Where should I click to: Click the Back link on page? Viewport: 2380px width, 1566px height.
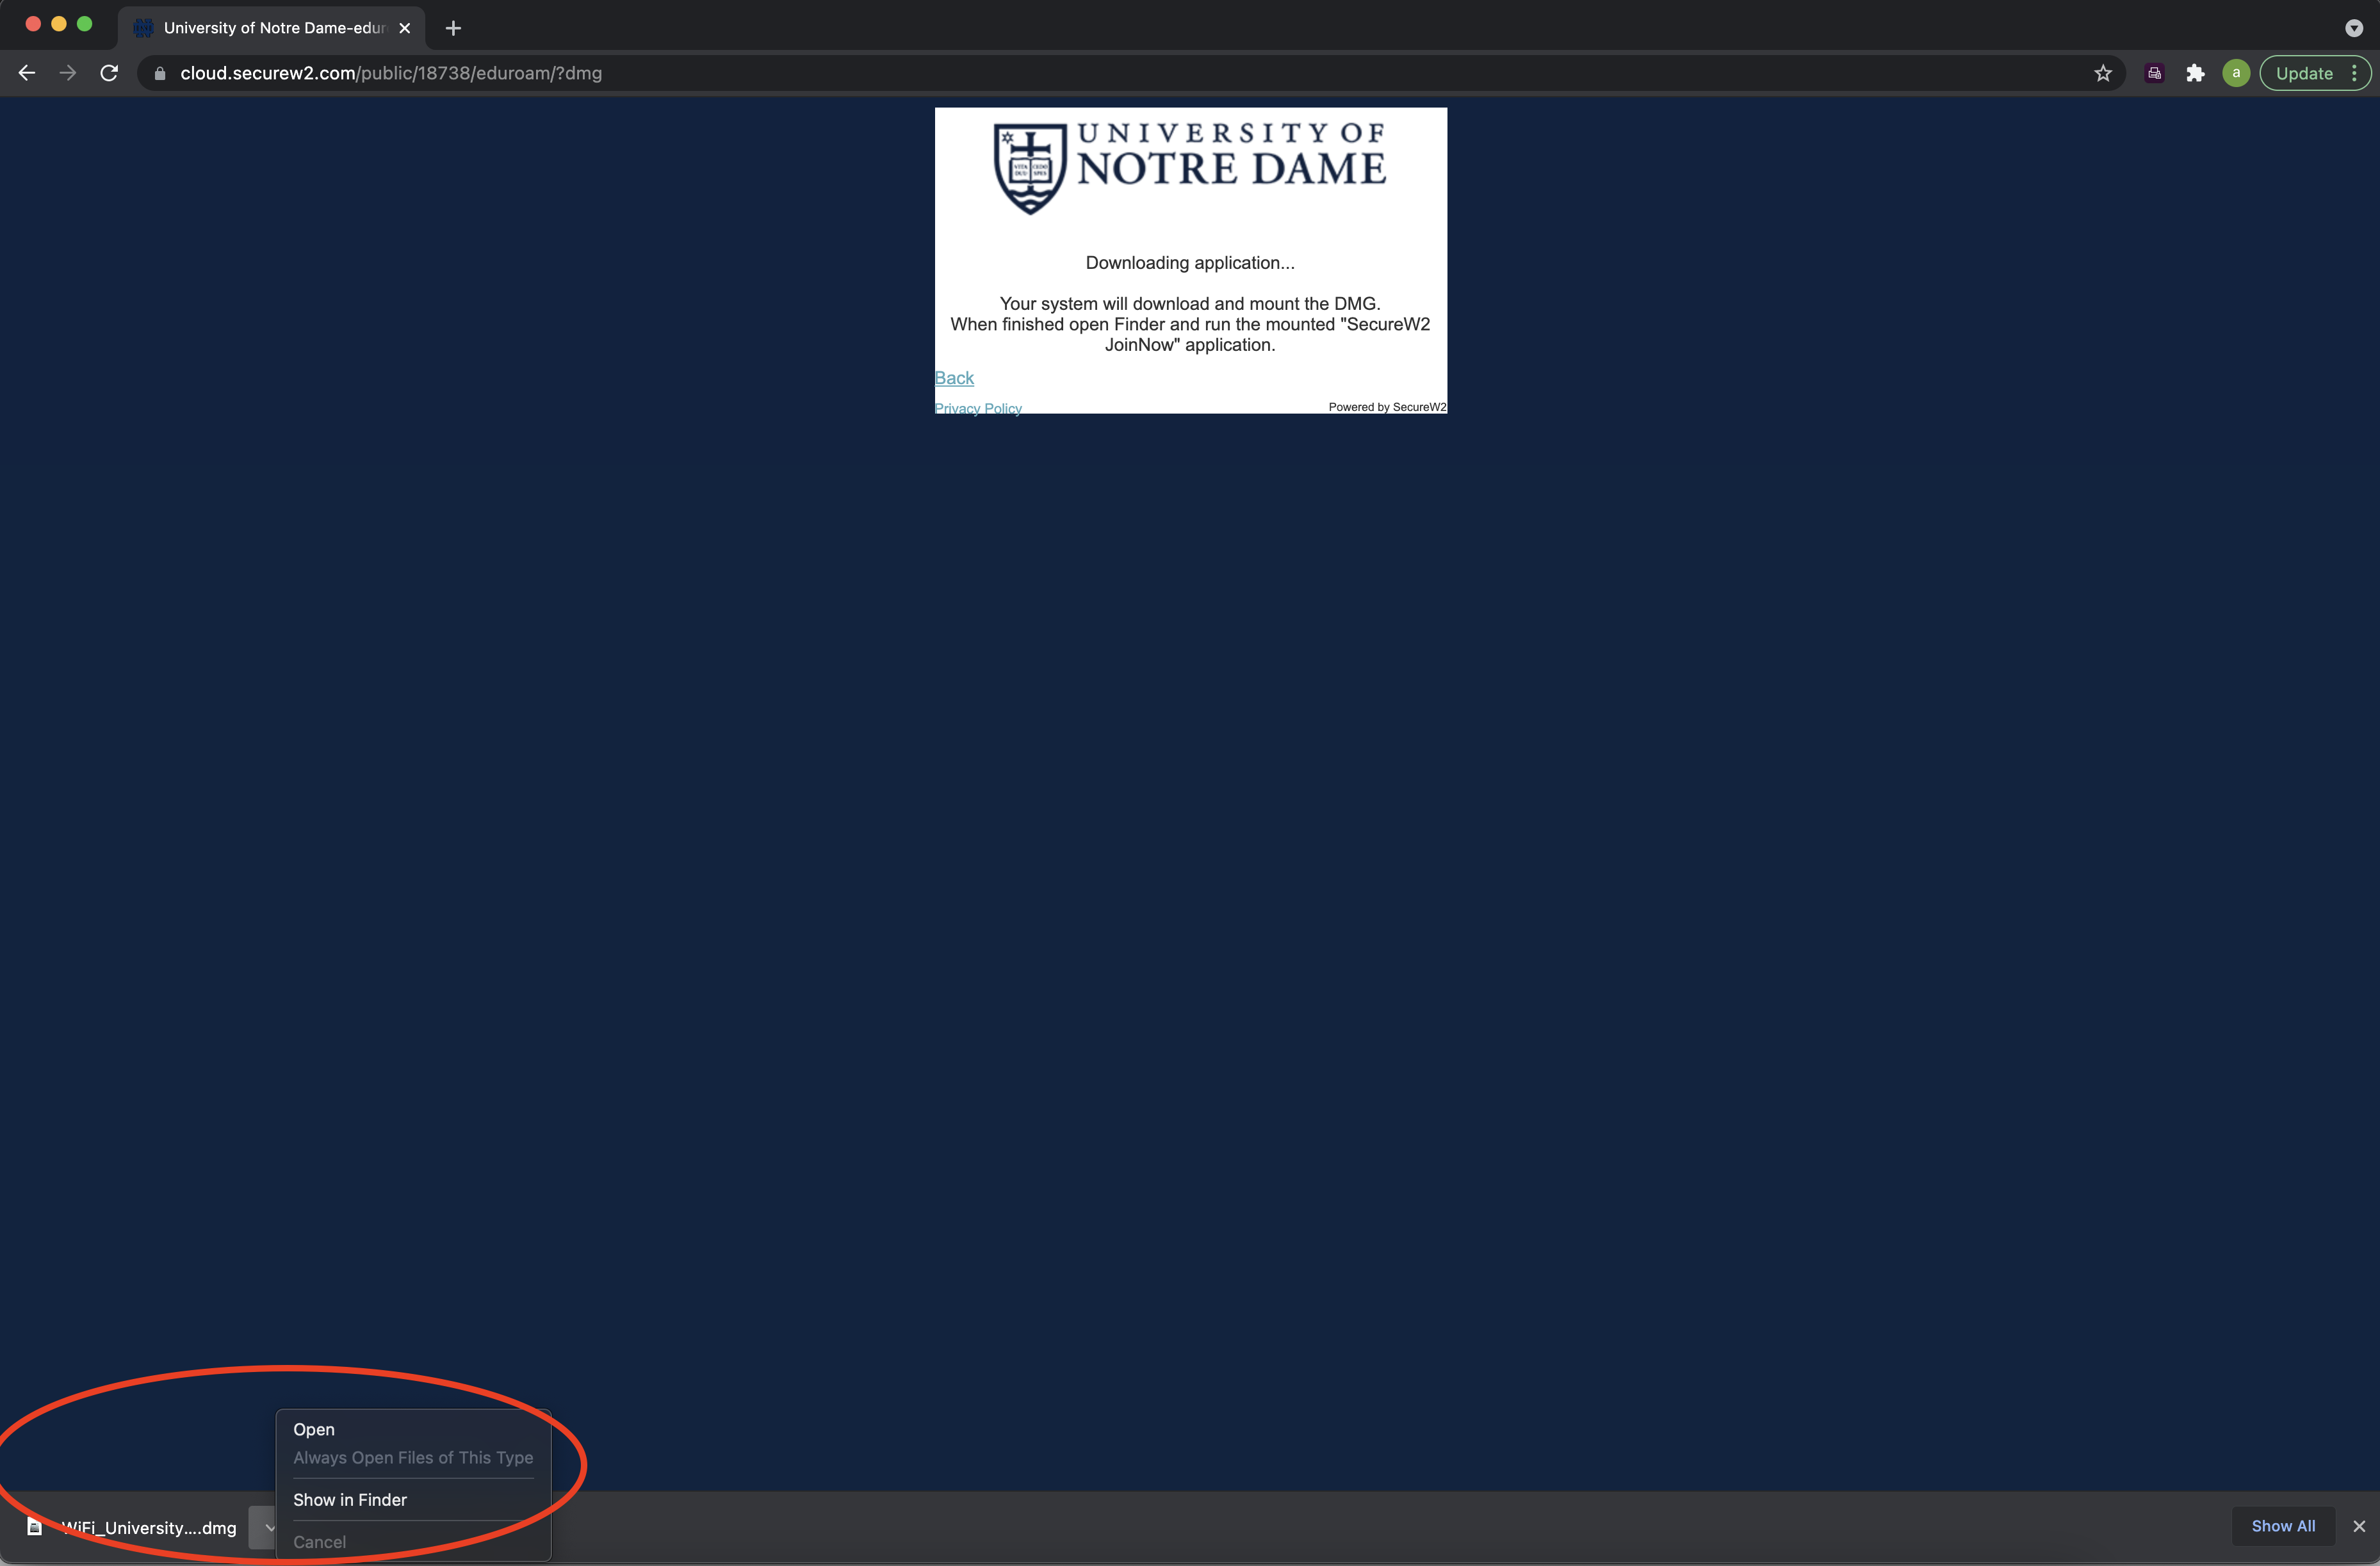[954, 378]
